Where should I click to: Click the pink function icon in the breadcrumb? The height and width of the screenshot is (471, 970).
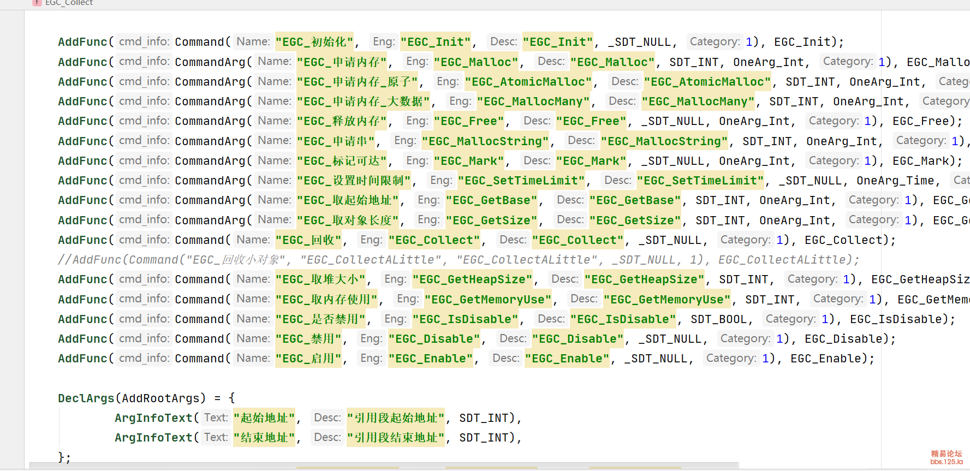[37, 3]
